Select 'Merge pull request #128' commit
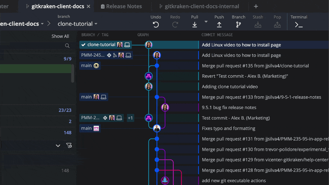 click(x=265, y=170)
